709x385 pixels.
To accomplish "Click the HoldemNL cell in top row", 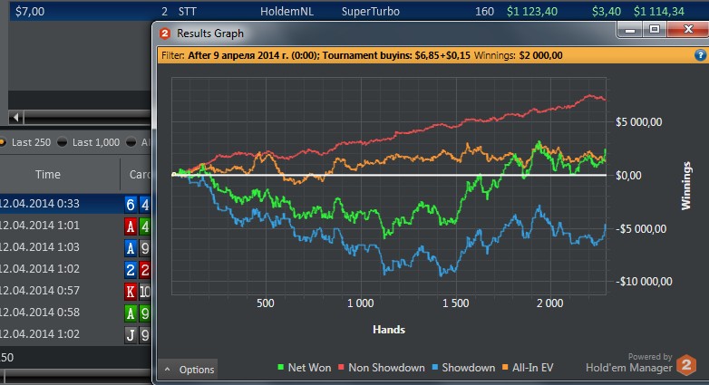I will click(287, 11).
